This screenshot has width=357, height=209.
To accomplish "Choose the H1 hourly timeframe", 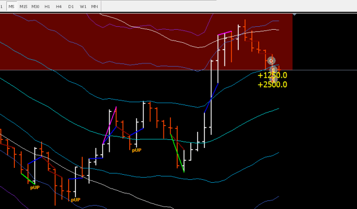I will (47, 7).
